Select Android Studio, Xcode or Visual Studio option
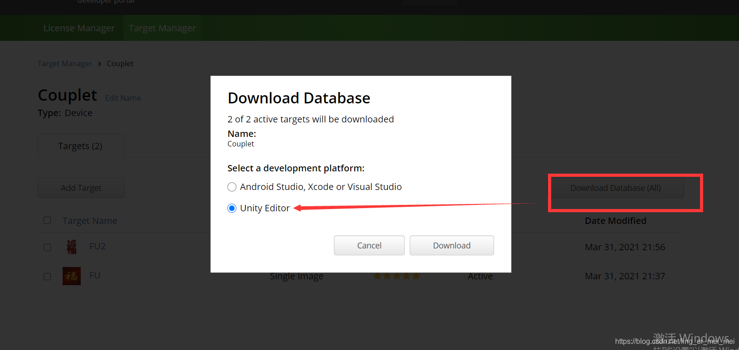739x350 pixels. (x=232, y=187)
